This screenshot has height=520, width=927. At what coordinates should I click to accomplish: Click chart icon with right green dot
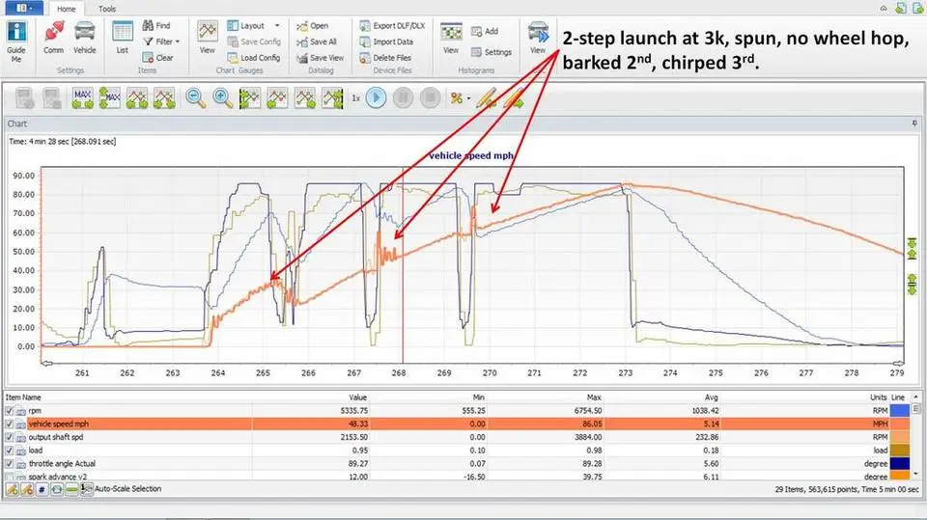click(x=305, y=97)
